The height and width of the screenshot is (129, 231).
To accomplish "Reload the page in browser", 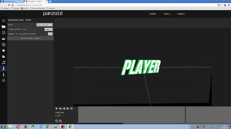I will (x=9, y=5).
